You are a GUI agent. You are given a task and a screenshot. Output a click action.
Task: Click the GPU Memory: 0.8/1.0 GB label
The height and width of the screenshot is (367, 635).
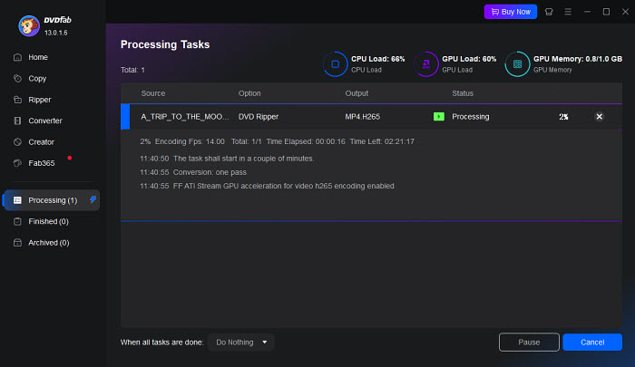[578, 59]
